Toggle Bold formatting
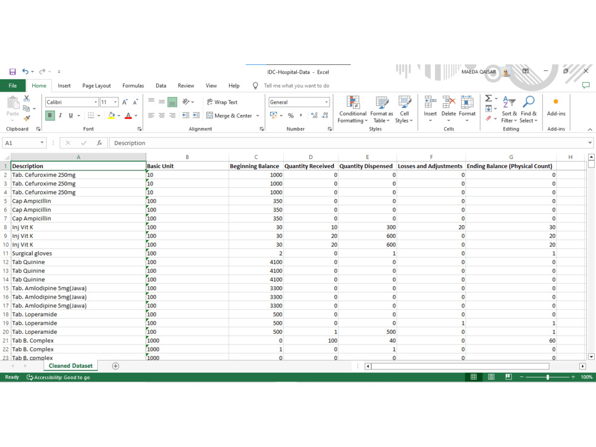The height and width of the screenshot is (447, 596). [50, 115]
